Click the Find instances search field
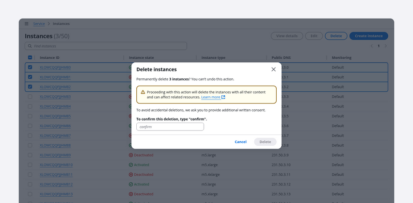The width and height of the screenshot is (413, 203). pos(106,46)
